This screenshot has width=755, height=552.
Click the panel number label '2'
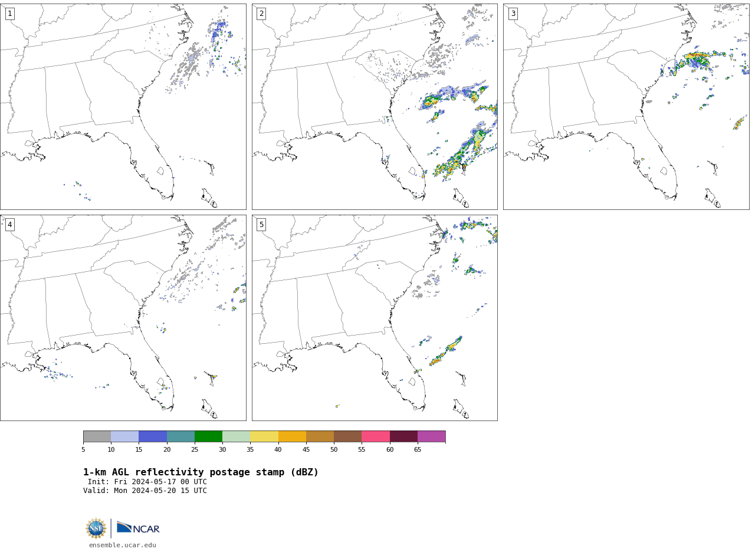pos(261,14)
